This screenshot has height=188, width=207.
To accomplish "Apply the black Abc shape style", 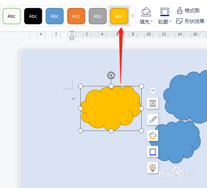I will click(x=33, y=16).
